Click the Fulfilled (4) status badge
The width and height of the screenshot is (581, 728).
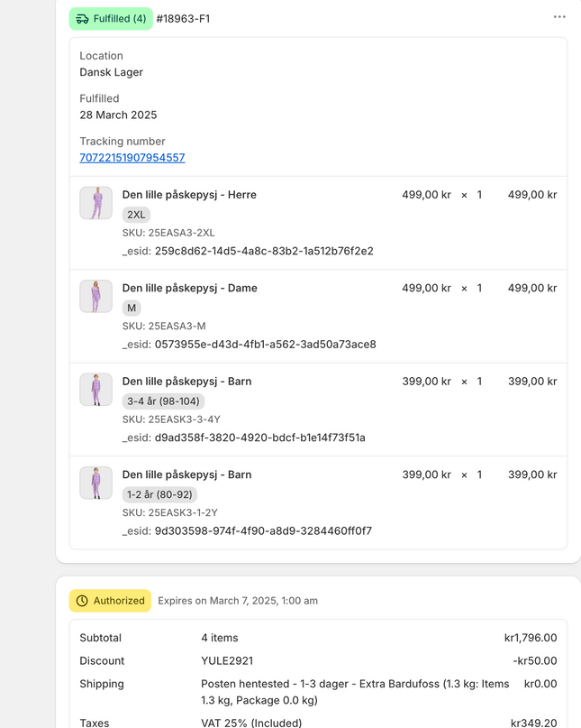[111, 19]
